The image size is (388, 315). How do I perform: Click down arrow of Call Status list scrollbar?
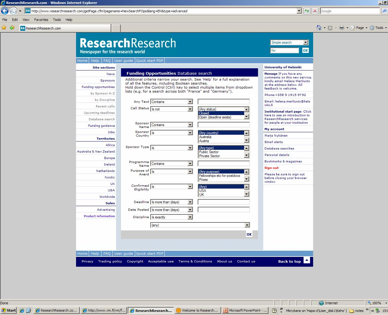point(246,117)
